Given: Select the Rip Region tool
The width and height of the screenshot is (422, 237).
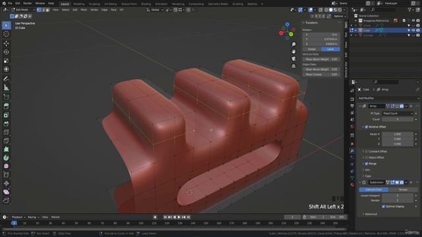Looking at the screenshot, I should coord(6,200).
